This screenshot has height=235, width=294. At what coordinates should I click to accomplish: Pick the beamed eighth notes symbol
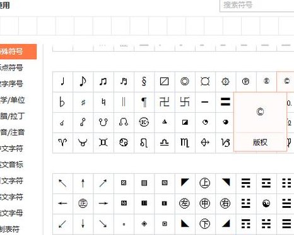click(103, 82)
